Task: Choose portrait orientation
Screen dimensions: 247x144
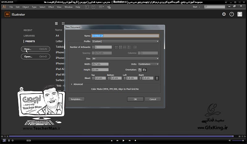Action: 140,70
